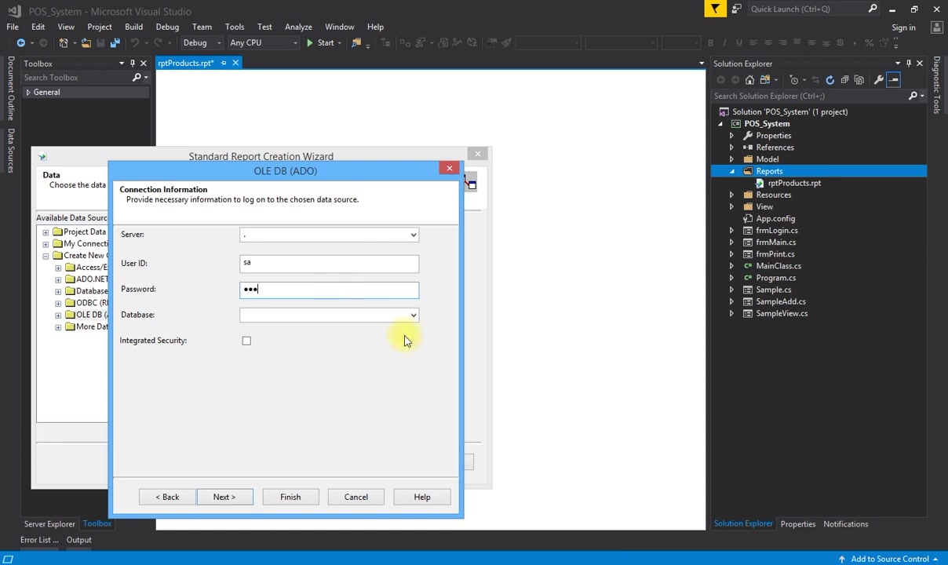Collapse the Reports folder
This screenshot has width=948, height=565.
point(731,171)
